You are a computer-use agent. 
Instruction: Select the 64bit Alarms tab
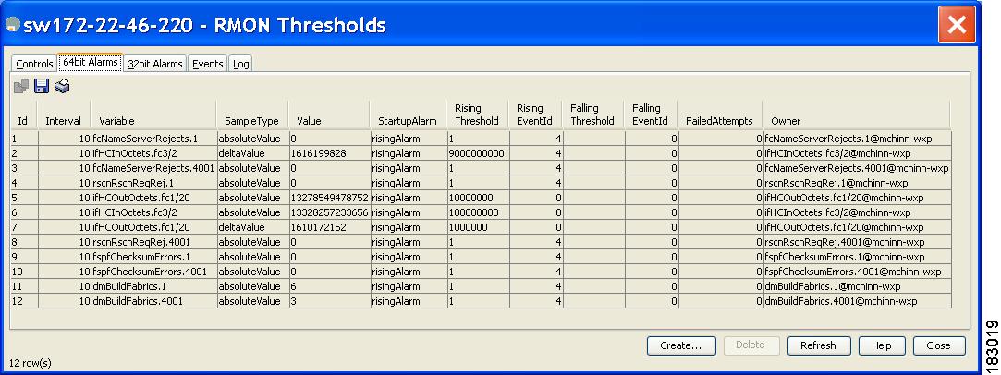(90, 63)
